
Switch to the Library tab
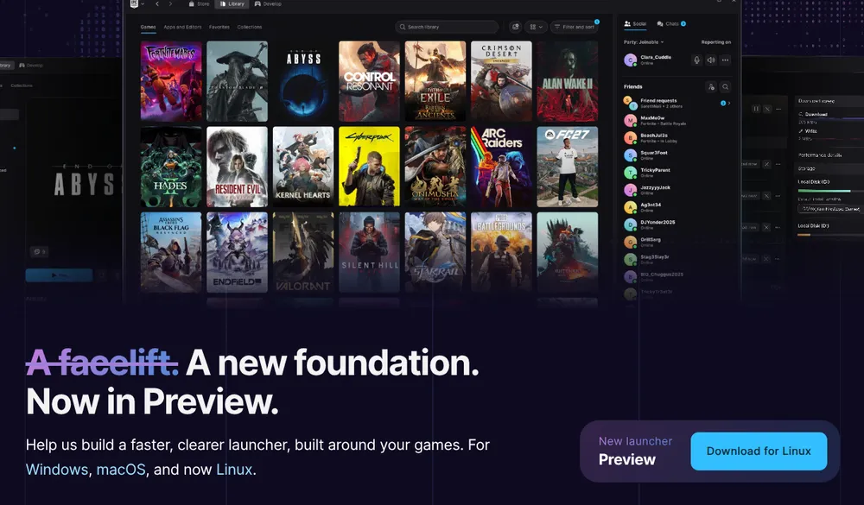(232, 3)
